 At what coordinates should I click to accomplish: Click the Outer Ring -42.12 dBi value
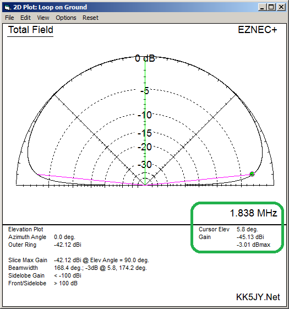tap(68, 245)
